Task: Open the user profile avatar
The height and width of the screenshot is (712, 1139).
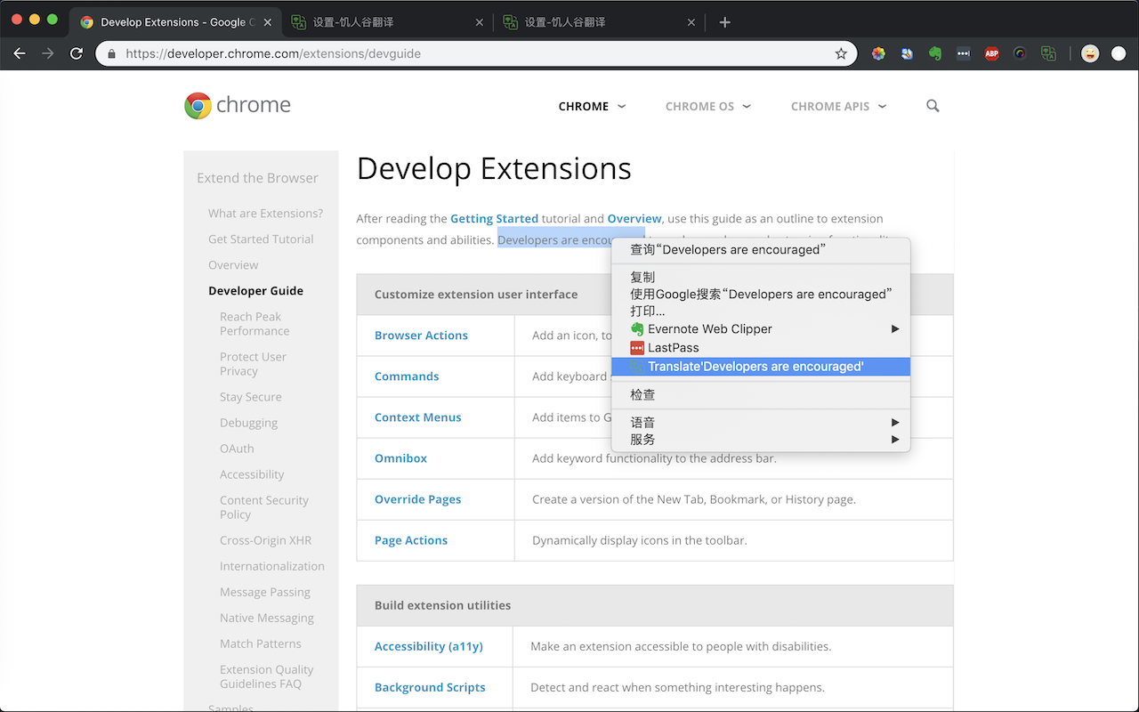Action: tap(1089, 53)
